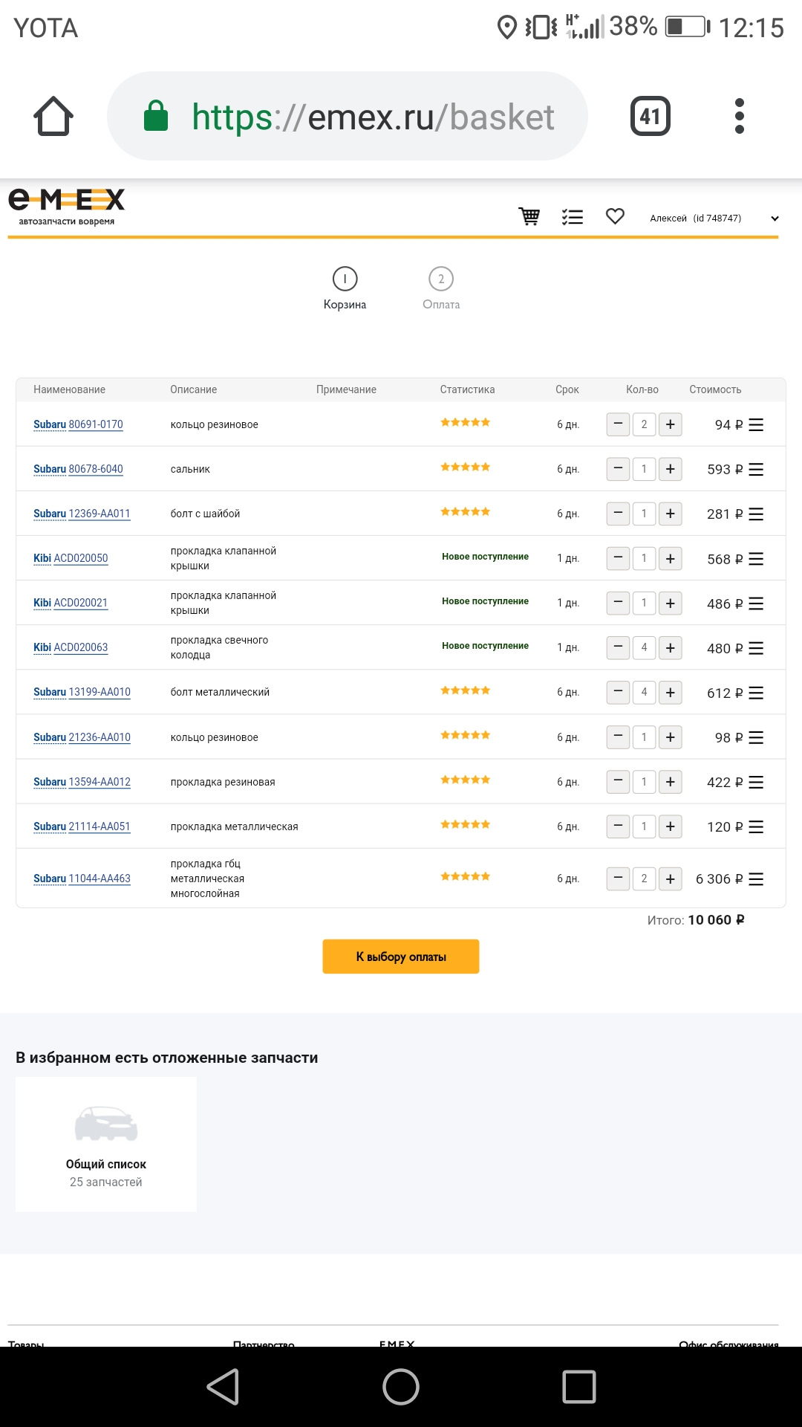802x1427 pixels.
Task: Decrease quantity of Subaru 13594-AA012
Action: pos(618,781)
